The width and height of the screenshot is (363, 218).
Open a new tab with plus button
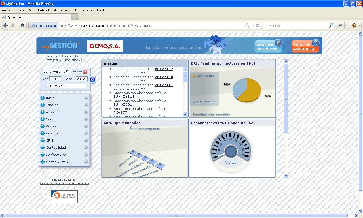click(75, 17)
